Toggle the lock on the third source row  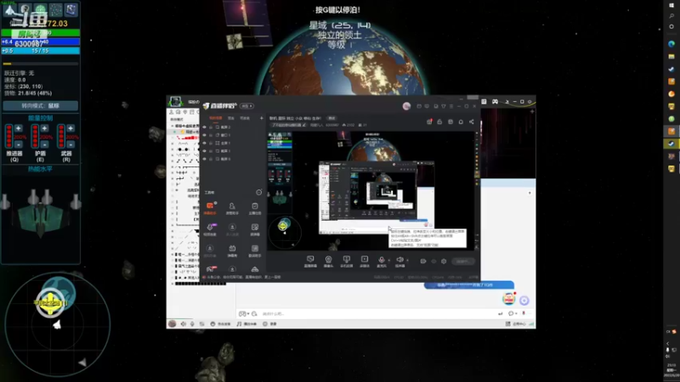pyautogui.click(x=211, y=143)
